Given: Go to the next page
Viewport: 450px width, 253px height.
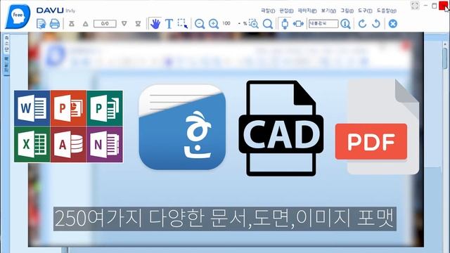Looking at the screenshot, I should click(x=124, y=23).
